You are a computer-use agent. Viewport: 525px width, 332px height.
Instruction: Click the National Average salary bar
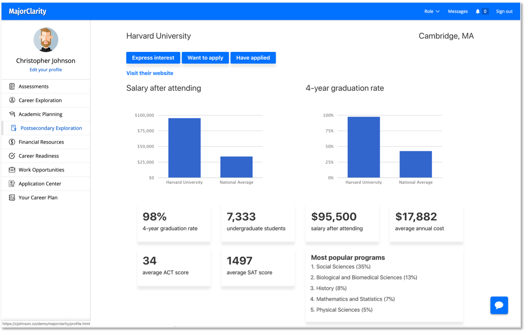[x=237, y=167]
